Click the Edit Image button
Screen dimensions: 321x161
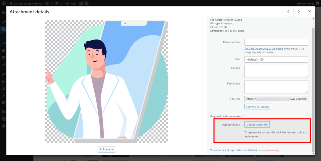click(x=106, y=149)
